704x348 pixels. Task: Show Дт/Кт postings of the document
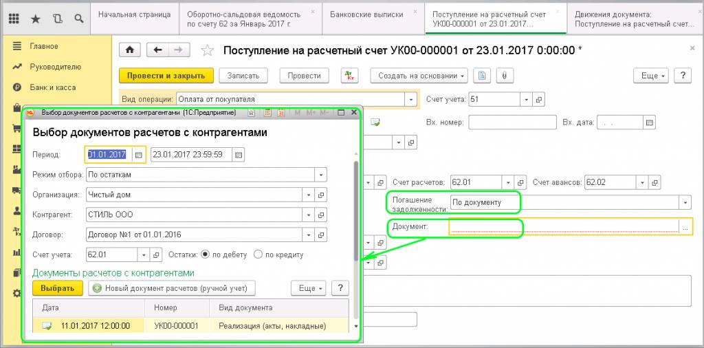coord(350,76)
